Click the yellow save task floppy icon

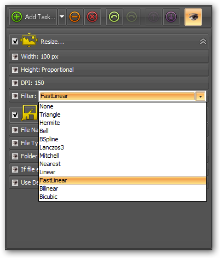(30, 113)
